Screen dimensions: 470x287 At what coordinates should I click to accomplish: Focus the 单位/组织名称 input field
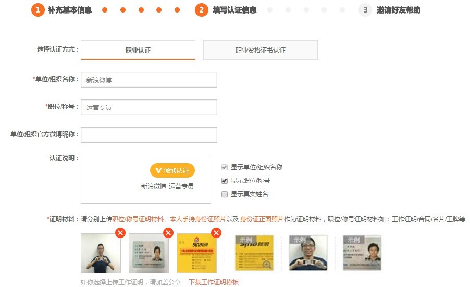click(x=149, y=80)
